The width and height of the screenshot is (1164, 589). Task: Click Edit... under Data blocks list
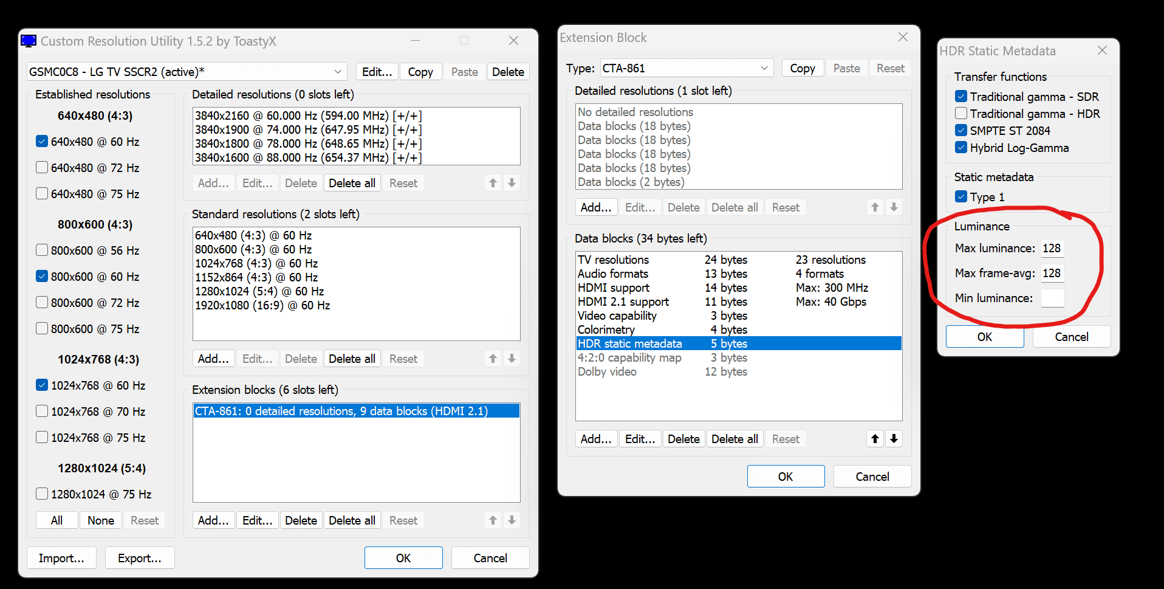tap(640, 439)
